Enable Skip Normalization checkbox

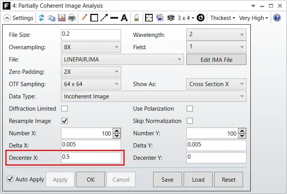(190, 121)
